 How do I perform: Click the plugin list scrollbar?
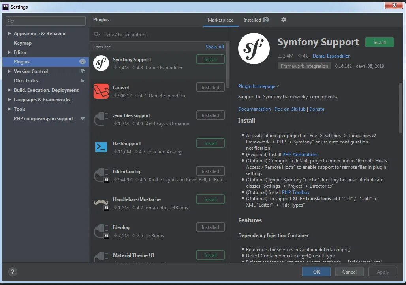click(x=228, y=65)
